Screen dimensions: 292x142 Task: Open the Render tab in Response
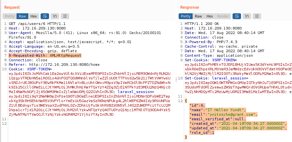(x=223, y=16)
